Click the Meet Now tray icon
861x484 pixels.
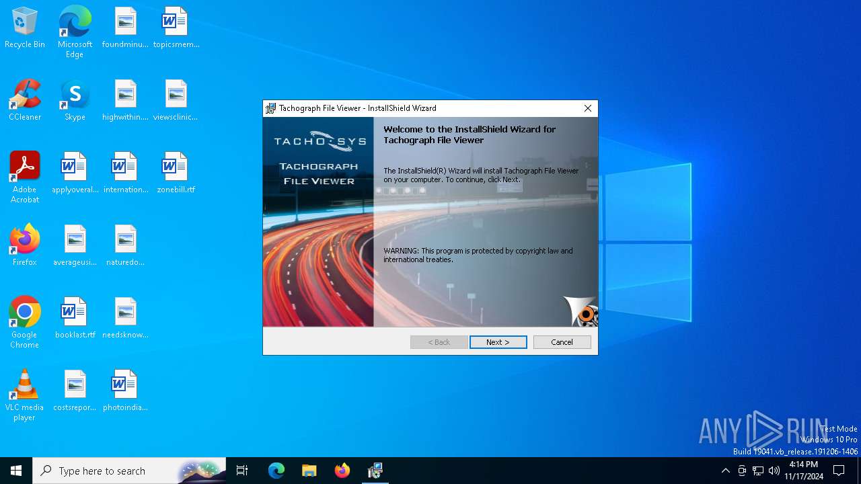[742, 471]
